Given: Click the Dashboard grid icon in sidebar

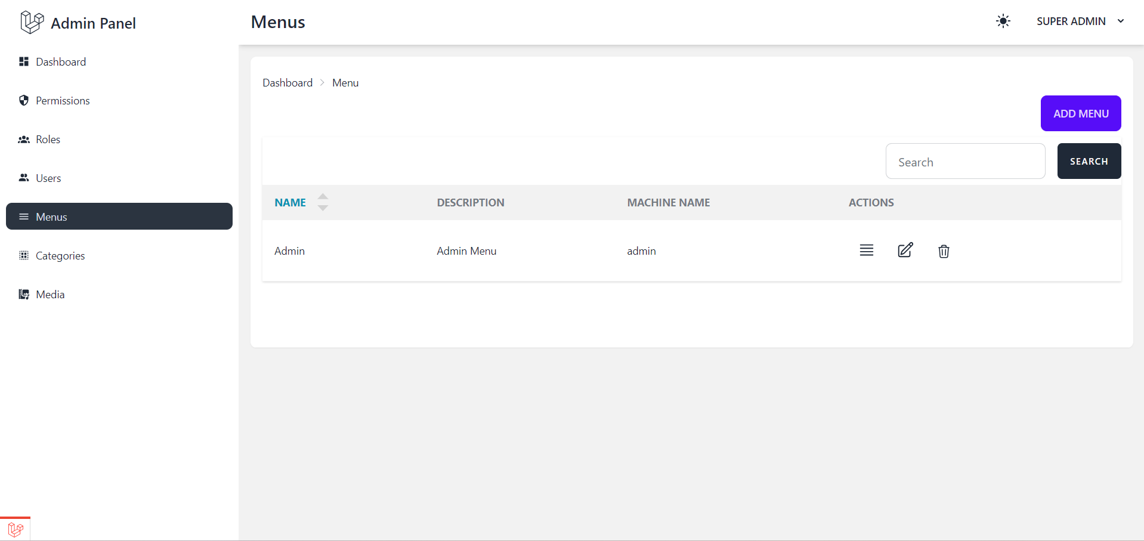Looking at the screenshot, I should click(24, 61).
